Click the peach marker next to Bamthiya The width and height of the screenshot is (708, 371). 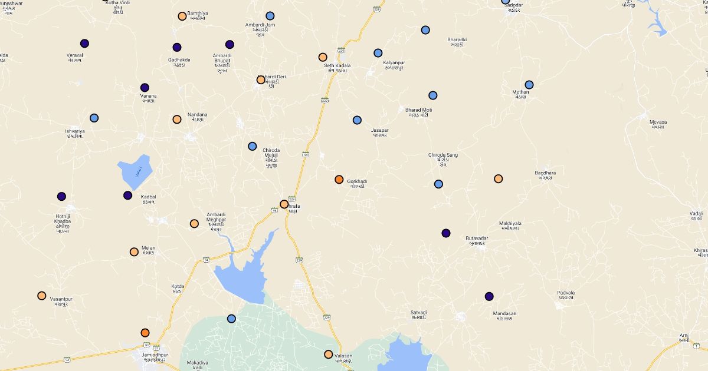(182, 16)
